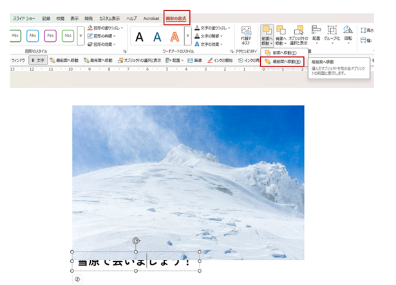Open the WordArt styles dialog launcher

click(232, 52)
